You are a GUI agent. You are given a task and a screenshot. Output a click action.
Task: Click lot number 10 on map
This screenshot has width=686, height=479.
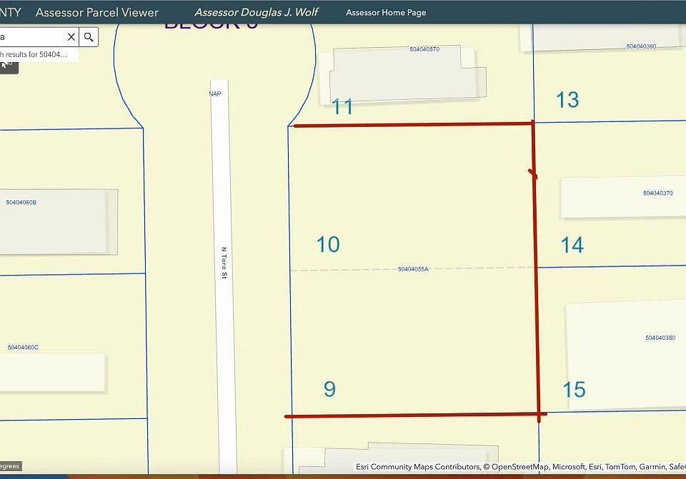point(328,245)
